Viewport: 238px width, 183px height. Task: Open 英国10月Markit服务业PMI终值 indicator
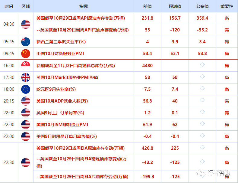tap(67, 77)
